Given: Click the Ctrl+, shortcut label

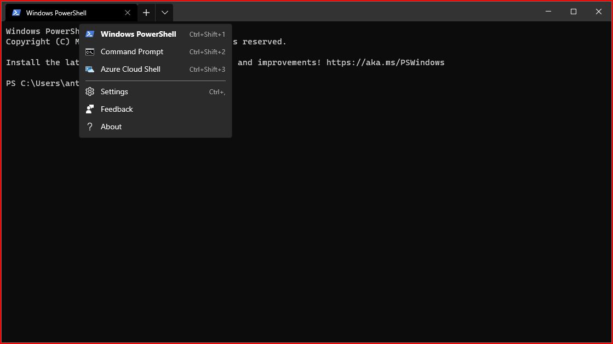Looking at the screenshot, I should (x=217, y=92).
